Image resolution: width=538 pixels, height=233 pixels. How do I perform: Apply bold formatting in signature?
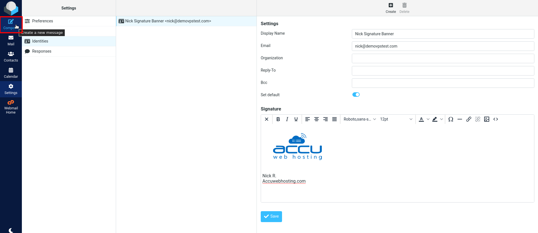pos(278,119)
